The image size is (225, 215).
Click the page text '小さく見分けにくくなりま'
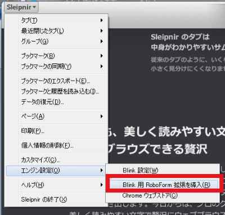coord(188,68)
